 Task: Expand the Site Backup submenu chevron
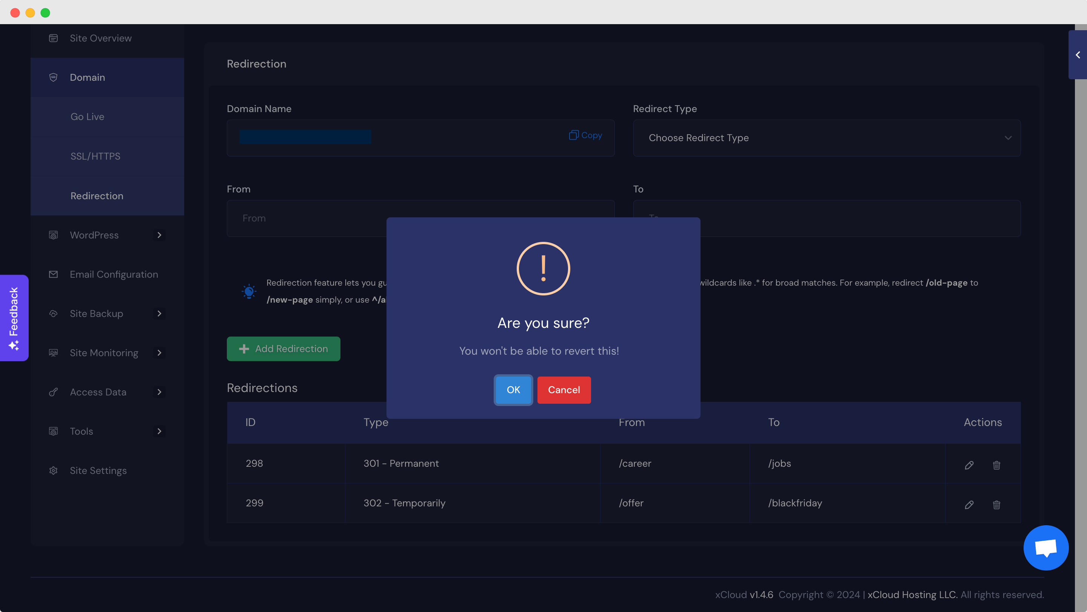(159, 314)
